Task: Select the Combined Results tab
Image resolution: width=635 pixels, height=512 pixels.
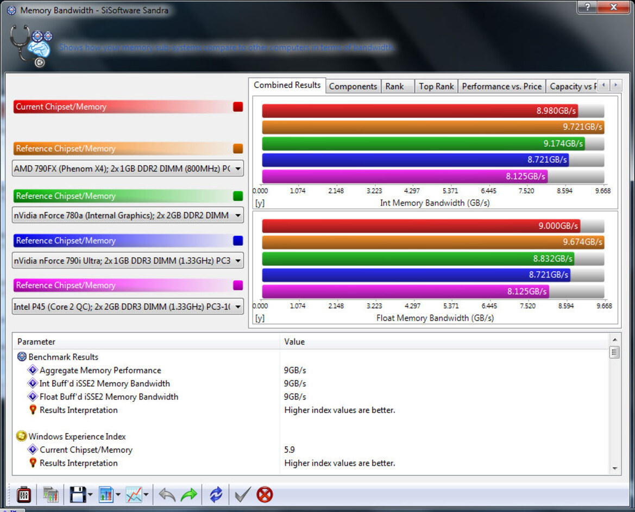Action: pos(287,85)
